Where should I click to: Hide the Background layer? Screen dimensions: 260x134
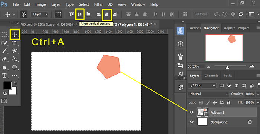click(192, 122)
